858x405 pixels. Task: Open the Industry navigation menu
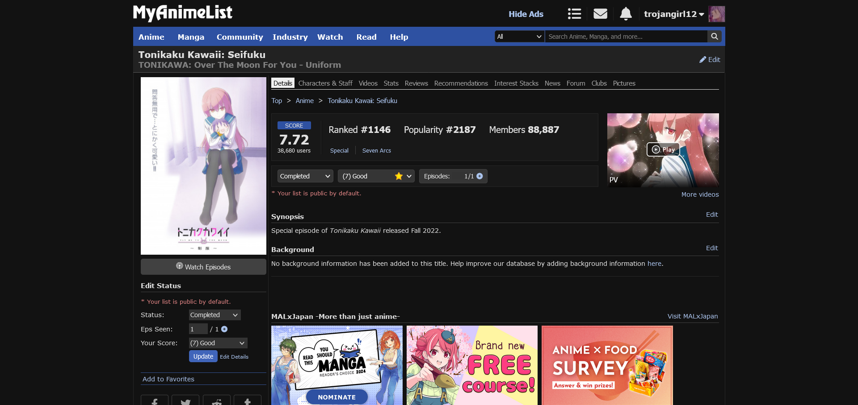point(290,37)
